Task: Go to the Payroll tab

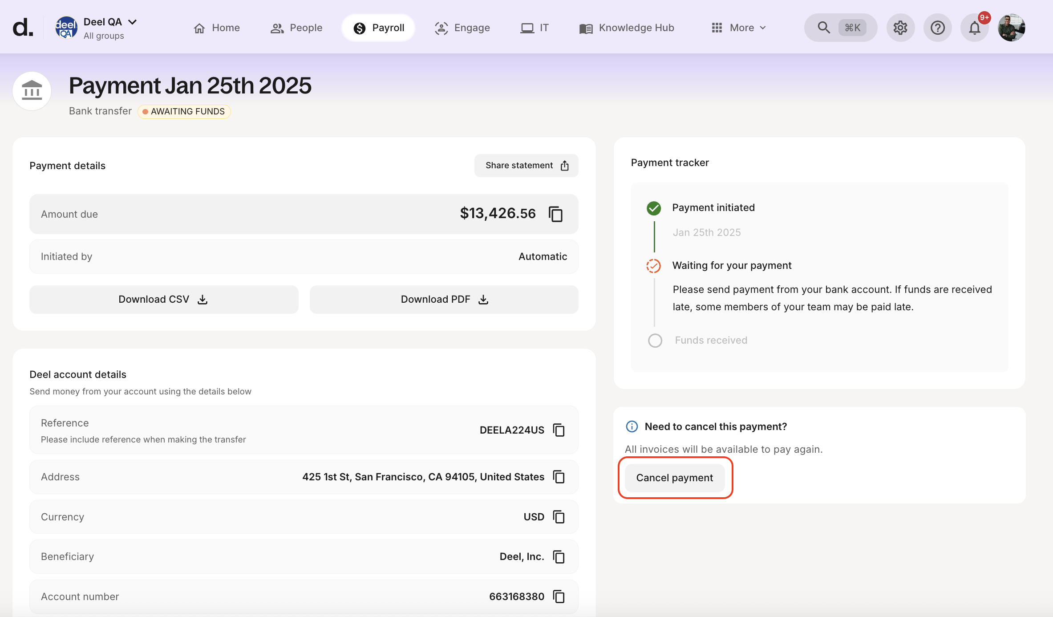Action: [379, 28]
